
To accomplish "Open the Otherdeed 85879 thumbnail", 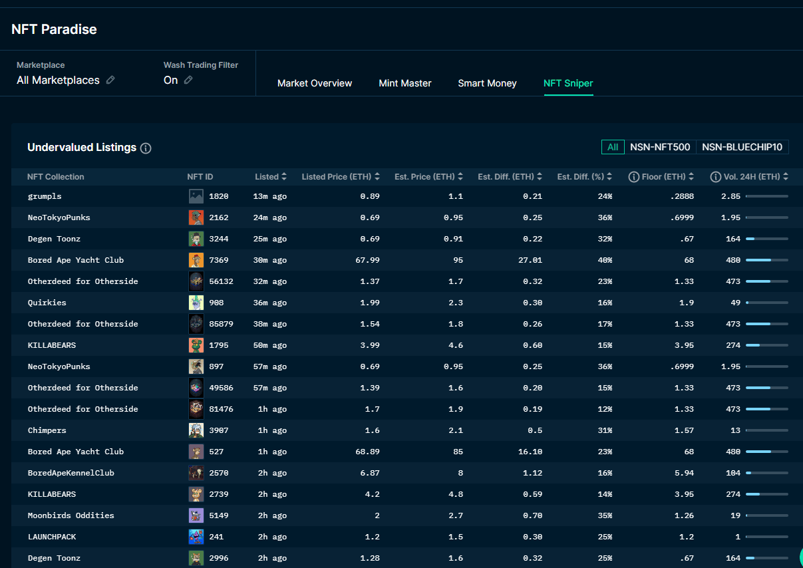I will pos(196,324).
